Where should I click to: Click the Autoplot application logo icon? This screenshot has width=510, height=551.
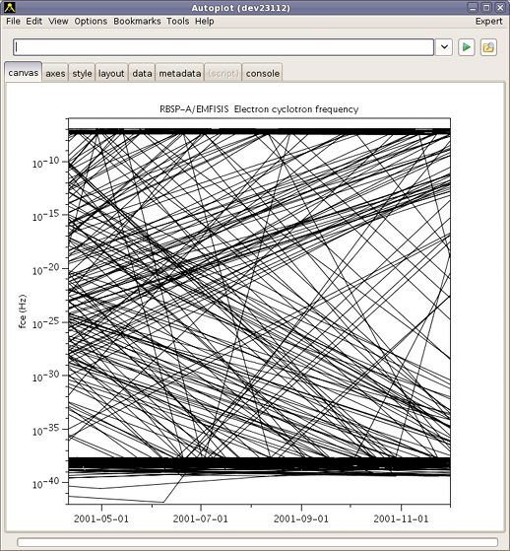click(x=10, y=7)
